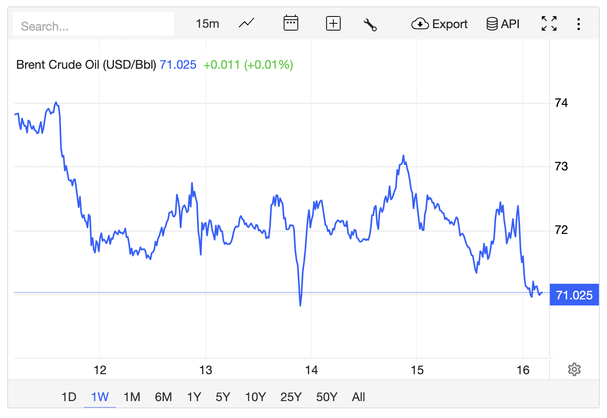Open chart settings gear icon
This screenshot has height=418, width=607.
(574, 369)
